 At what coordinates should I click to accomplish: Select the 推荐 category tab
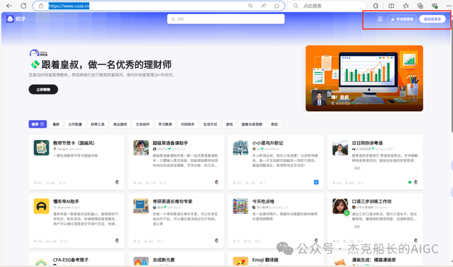point(38,124)
